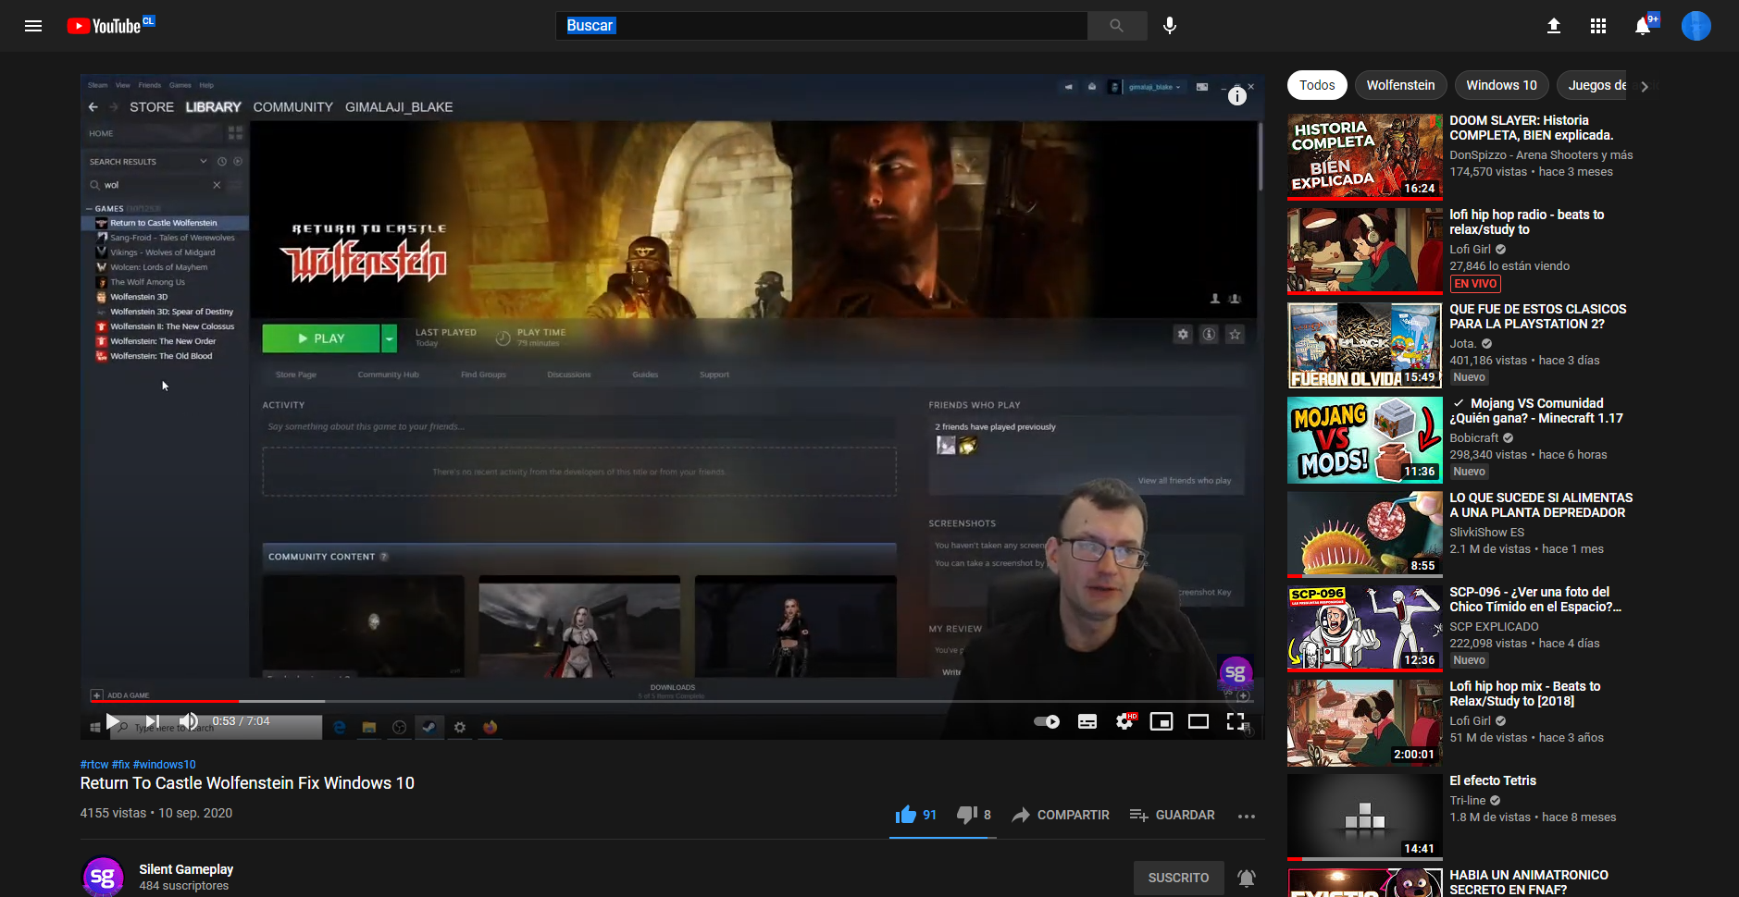Screen dimensions: 1739x897
Task: Open Mojang VS Comunidad video thumbnail
Action: click(x=1365, y=439)
